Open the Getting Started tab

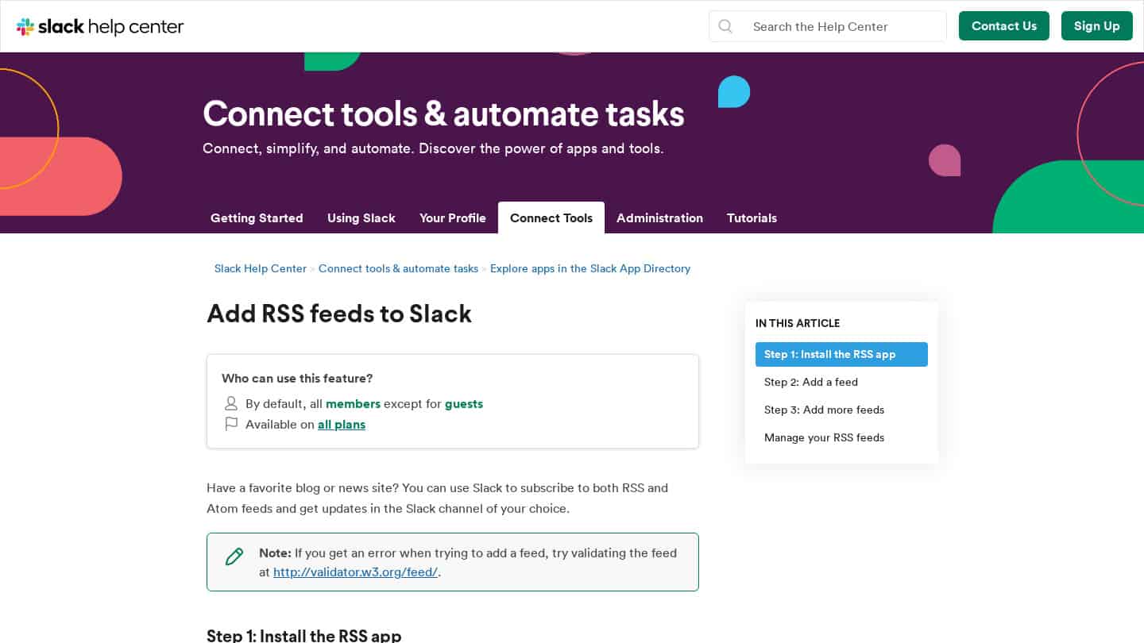click(257, 218)
